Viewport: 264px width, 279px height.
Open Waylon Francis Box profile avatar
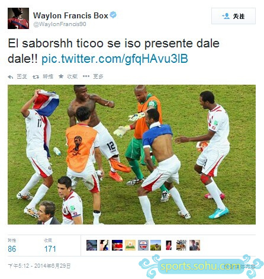[x=18, y=18]
